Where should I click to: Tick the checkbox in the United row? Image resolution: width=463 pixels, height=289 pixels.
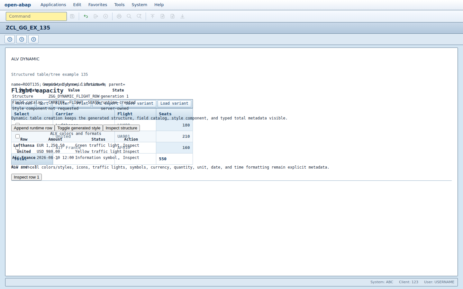click(18, 136)
